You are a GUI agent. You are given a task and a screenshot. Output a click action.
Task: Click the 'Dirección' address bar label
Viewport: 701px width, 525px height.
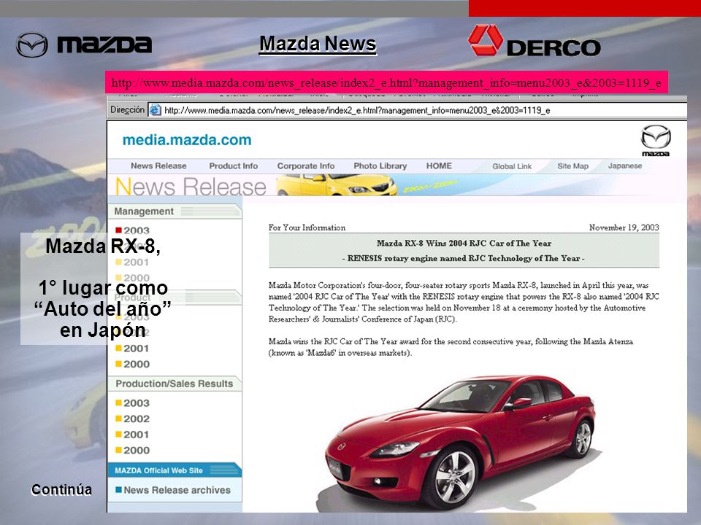127,110
